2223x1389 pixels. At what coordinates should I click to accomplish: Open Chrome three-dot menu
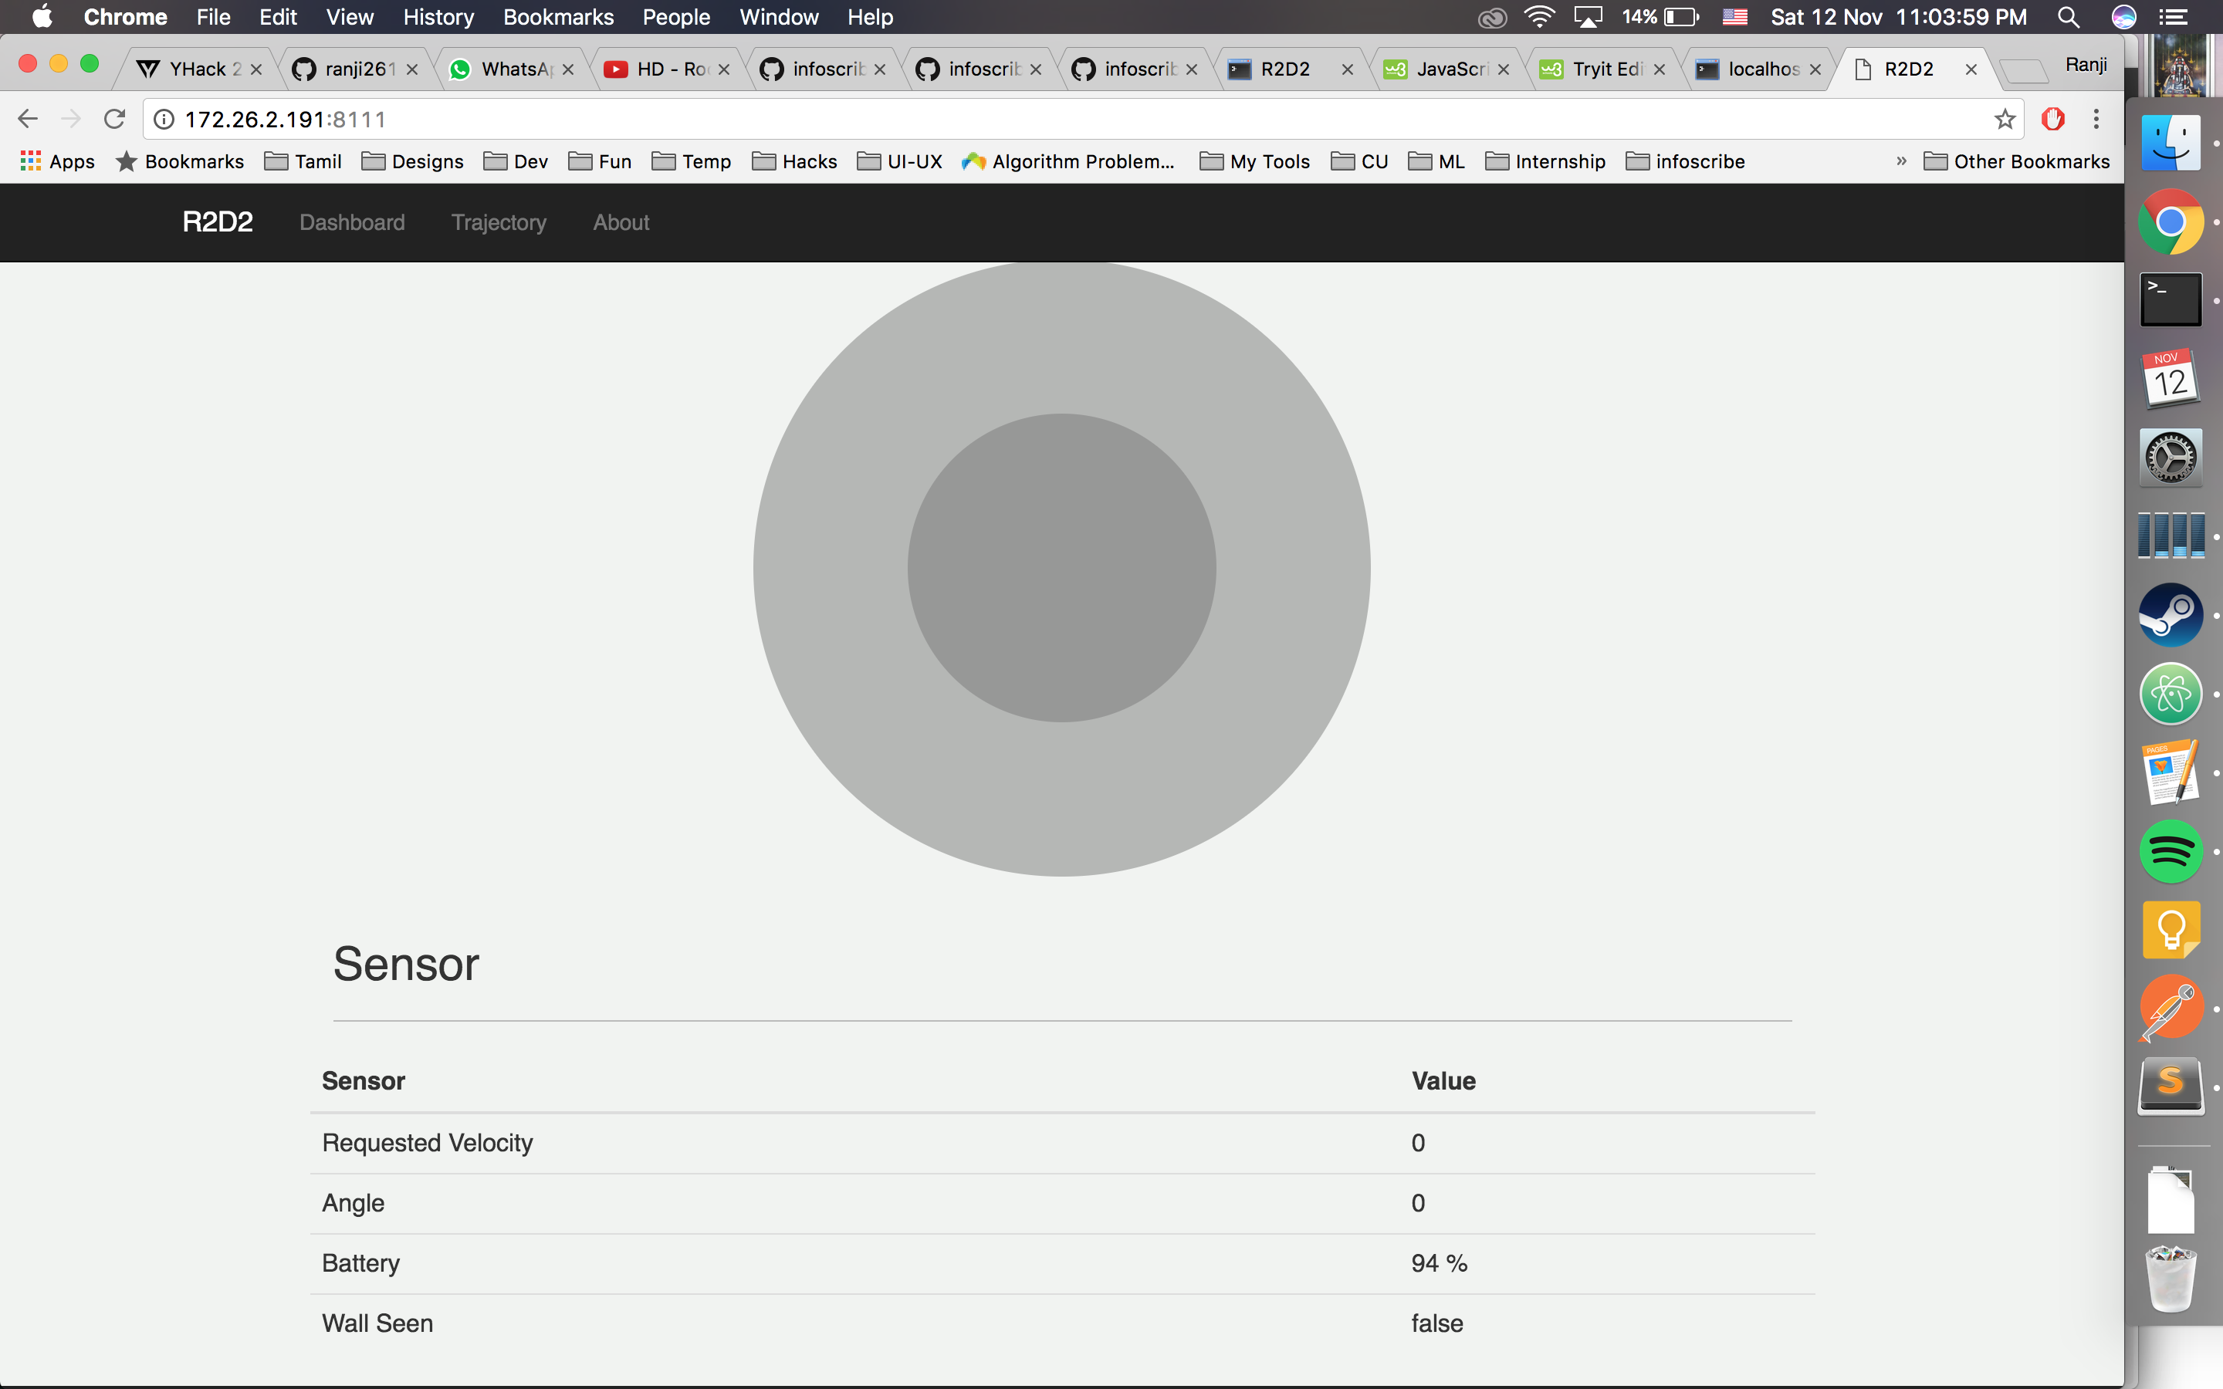tap(2096, 120)
